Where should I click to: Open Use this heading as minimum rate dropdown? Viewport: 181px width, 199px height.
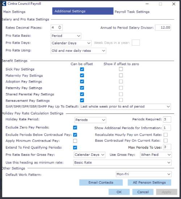[x=122, y=163]
